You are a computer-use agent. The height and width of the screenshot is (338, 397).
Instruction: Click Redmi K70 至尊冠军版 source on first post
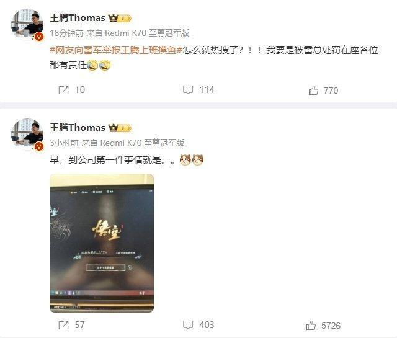coord(147,33)
